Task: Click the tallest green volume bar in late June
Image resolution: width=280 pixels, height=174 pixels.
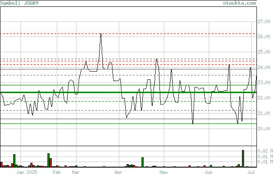Action: click(x=243, y=159)
